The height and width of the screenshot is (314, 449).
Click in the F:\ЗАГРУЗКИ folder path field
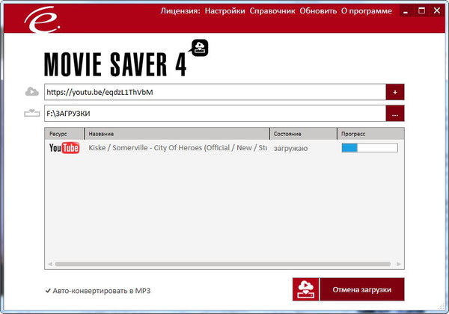(215, 114)
